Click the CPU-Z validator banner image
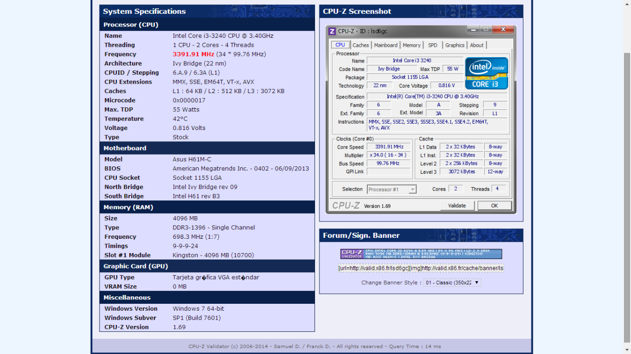Screen dimensions: 631x354 (421, 254)
